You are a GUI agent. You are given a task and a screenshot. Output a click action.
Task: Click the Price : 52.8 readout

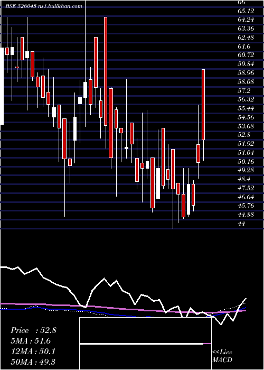point(33,330)
